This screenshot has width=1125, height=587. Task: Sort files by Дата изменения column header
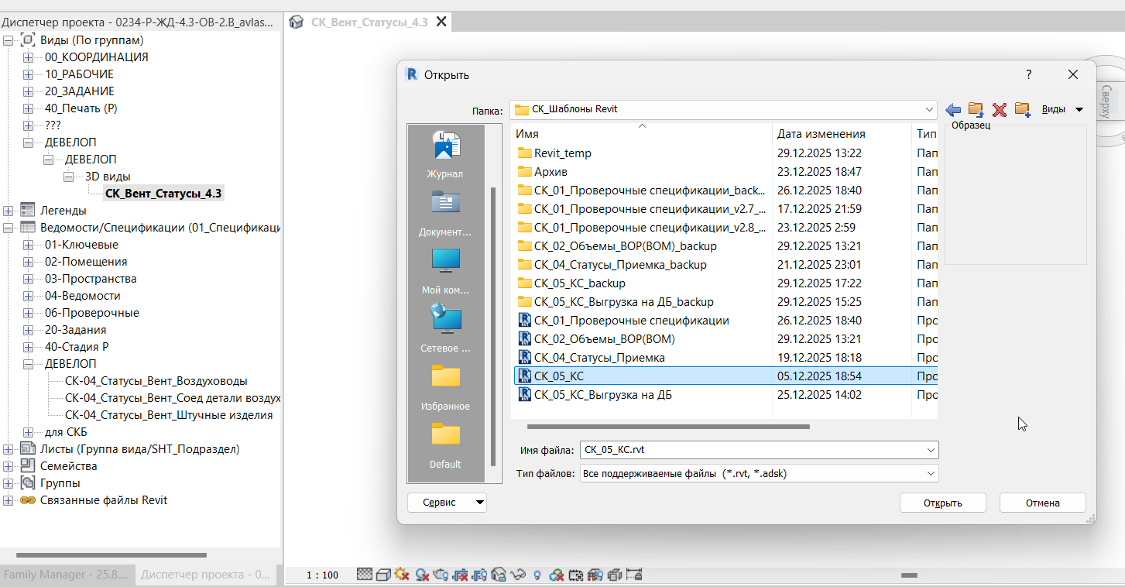click(x=842, y=133)
